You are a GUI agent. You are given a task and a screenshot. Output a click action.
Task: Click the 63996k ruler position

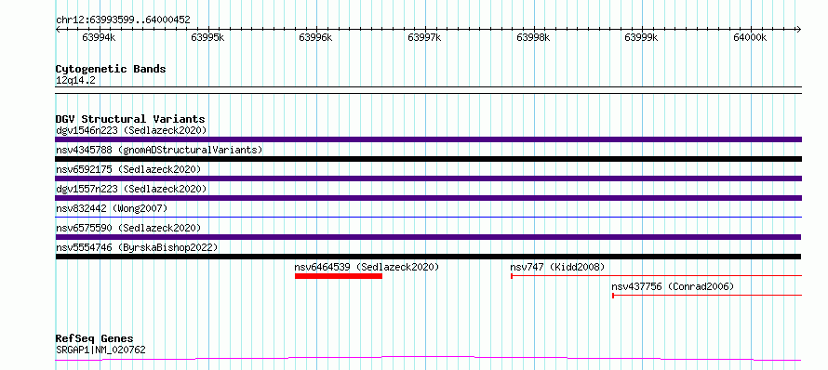315,37
